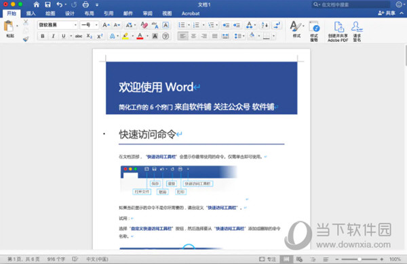Expand customize quick access toolbar arrow
The image size is (407, 264).
[97, 5]
